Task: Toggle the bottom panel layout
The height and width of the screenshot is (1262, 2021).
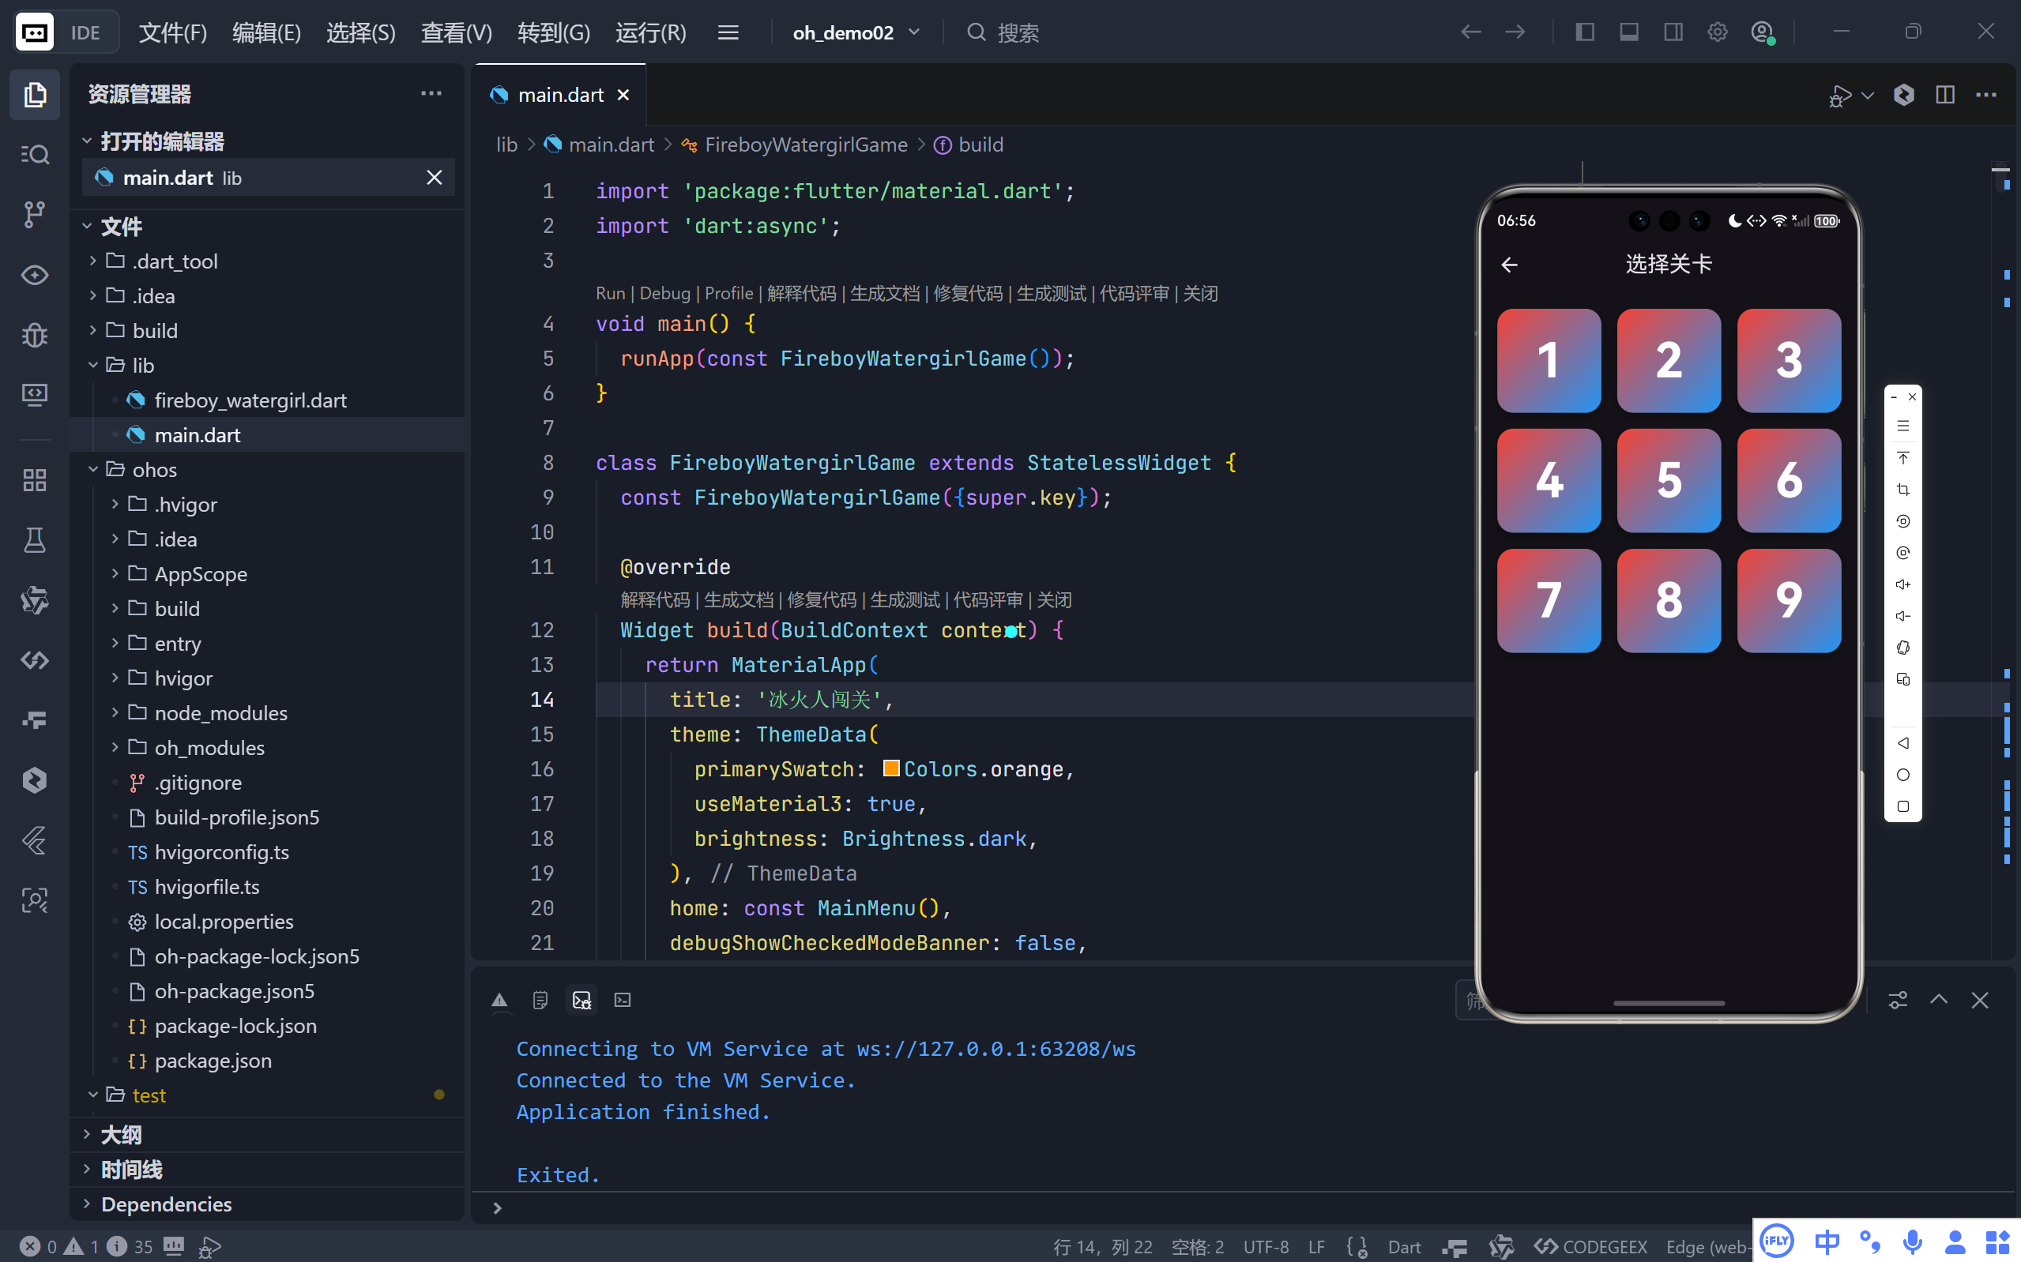Action: tap(1628, 32)
